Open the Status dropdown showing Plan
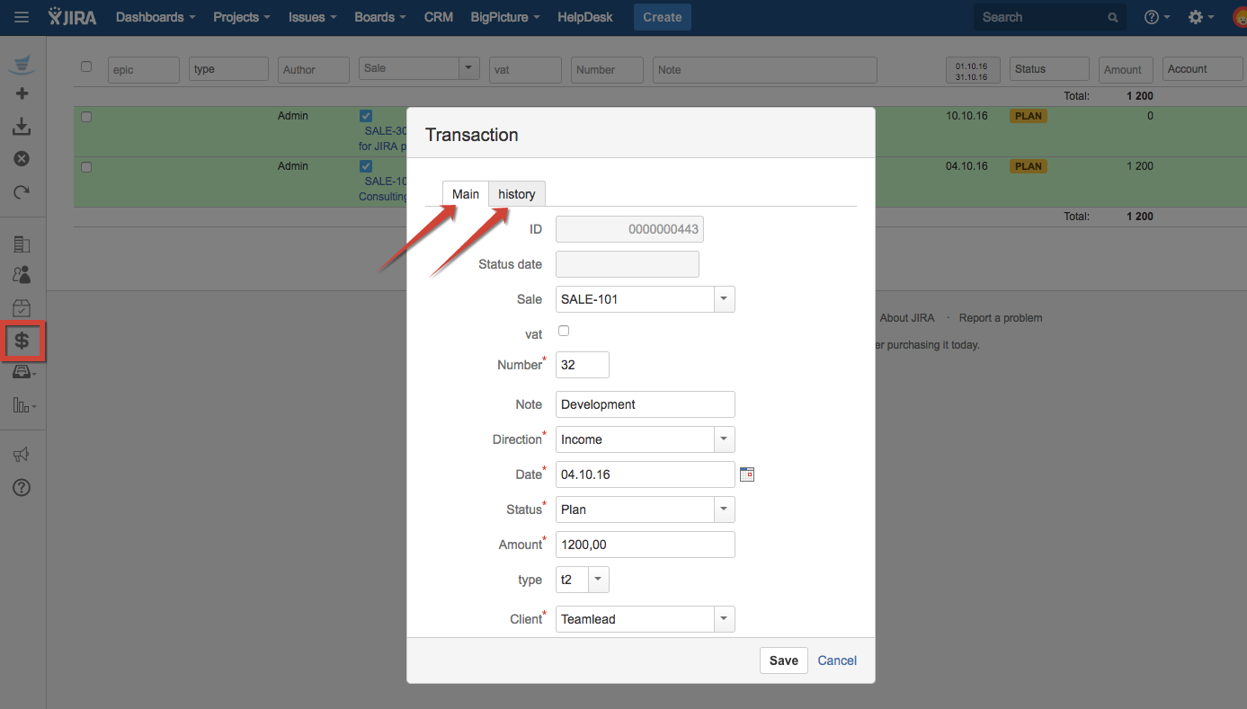Screen dimensions: 1247x709 pos(724,510)
